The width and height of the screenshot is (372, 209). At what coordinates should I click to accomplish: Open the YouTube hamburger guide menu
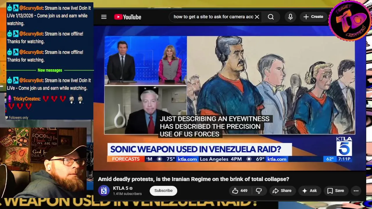(104, 17)
